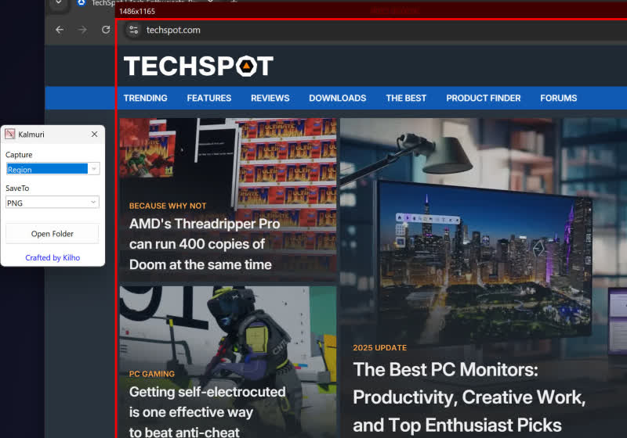Open AMD's Threadripper Pro Doom article
The width and height of the screenshot is (627, 438).
click(205, 244)
